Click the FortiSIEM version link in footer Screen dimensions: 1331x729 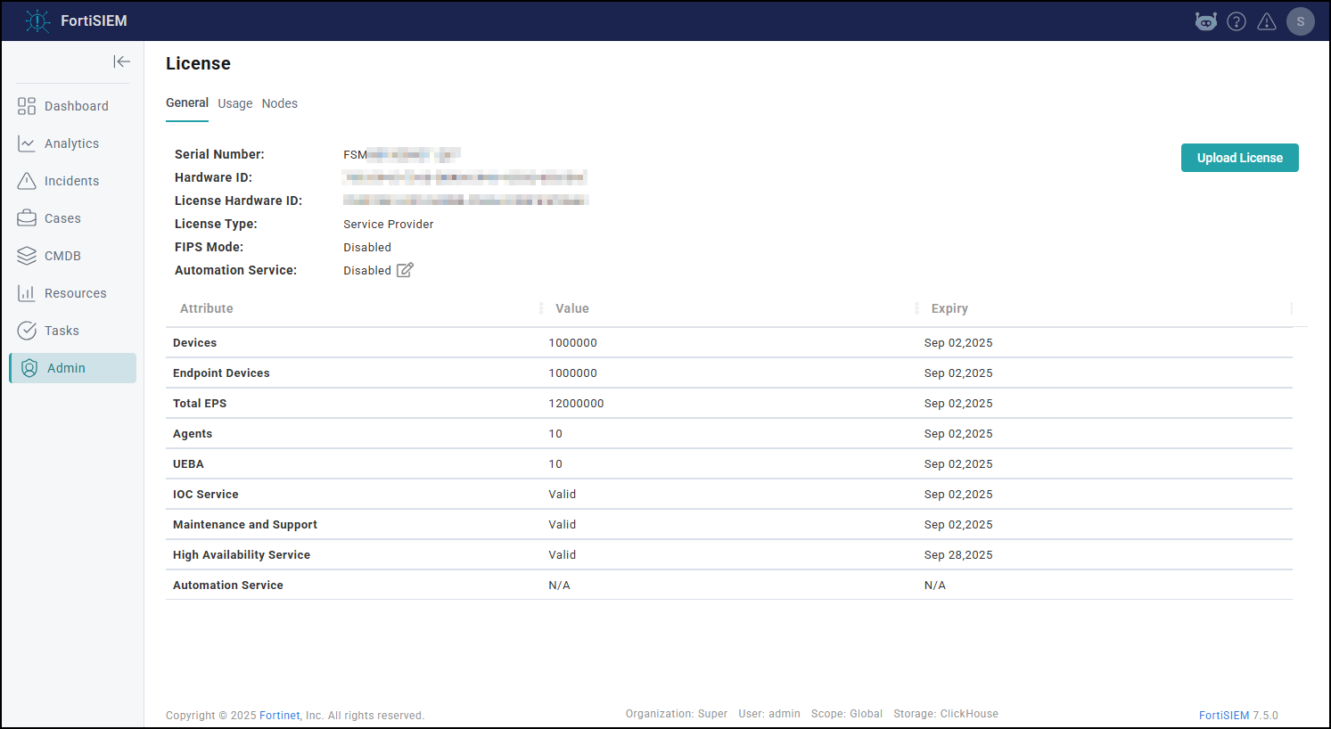coord(1224,716)
